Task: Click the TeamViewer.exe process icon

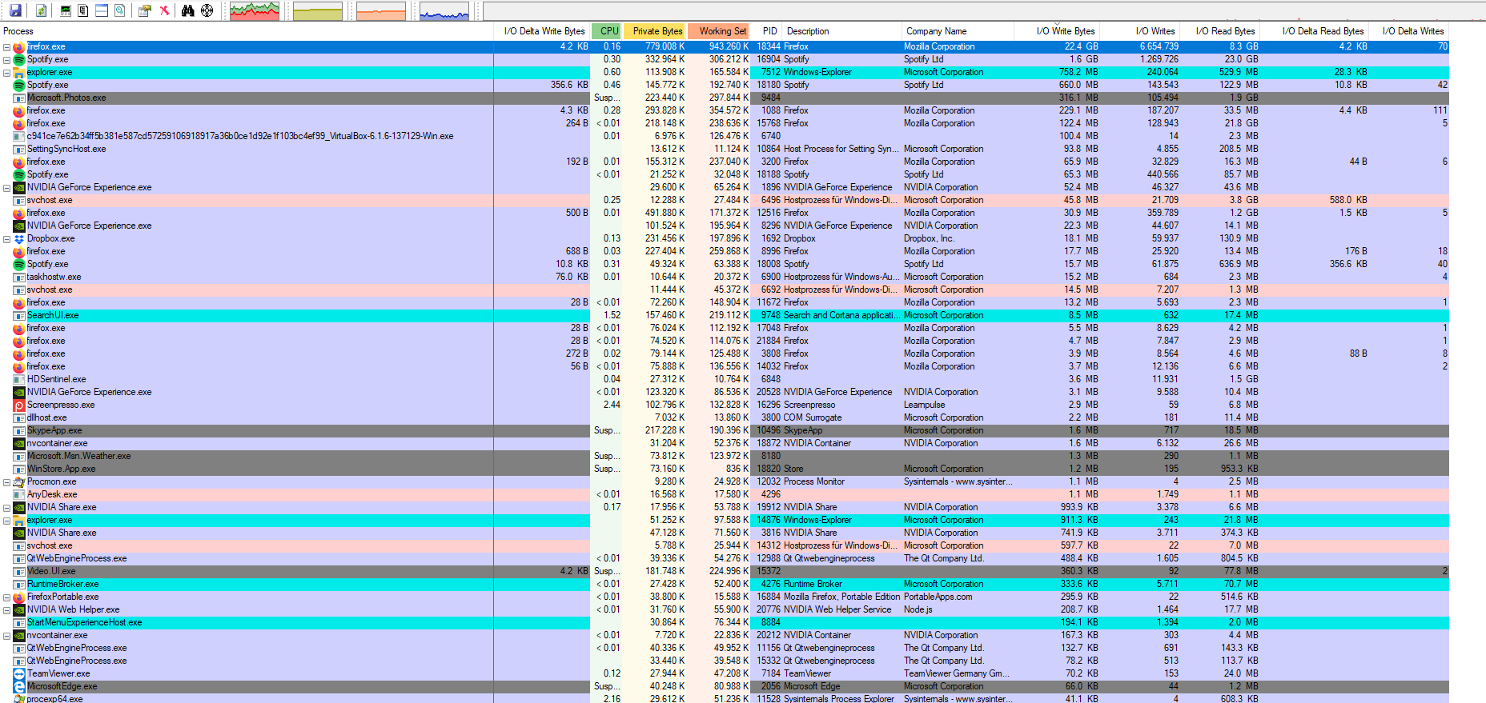Action: (19, 674)
